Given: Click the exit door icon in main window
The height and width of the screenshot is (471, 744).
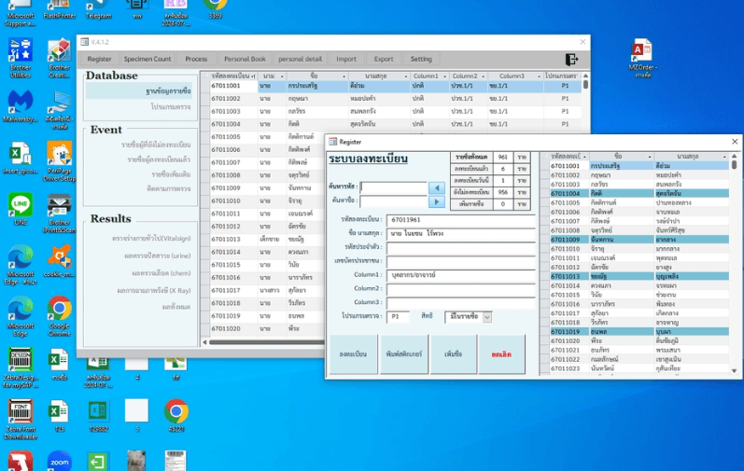Looking at the screenshot, I should tap(571, 60).
